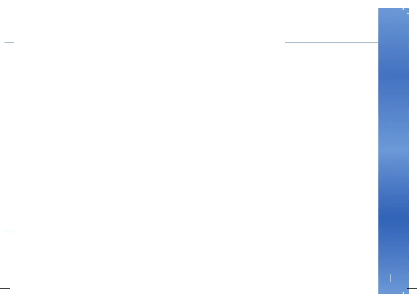Click the top-right vertical crop mark
This screenshot has height=302, width=417.
click(x=403, y=4)
